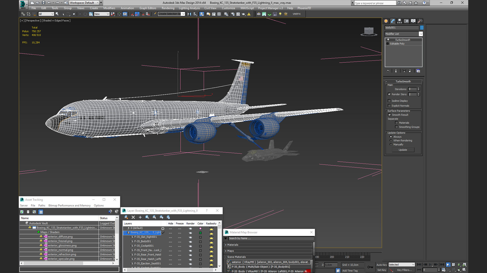Click the TurboSmooth Update button
Viewport: 487px width, 273px height.
403,150
